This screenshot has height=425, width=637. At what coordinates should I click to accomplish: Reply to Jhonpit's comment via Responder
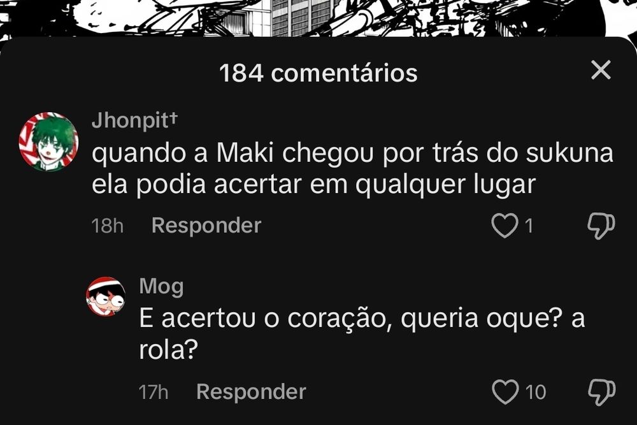[206, 225]
